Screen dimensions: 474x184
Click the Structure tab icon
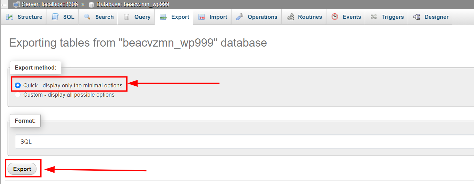[10, 17]
